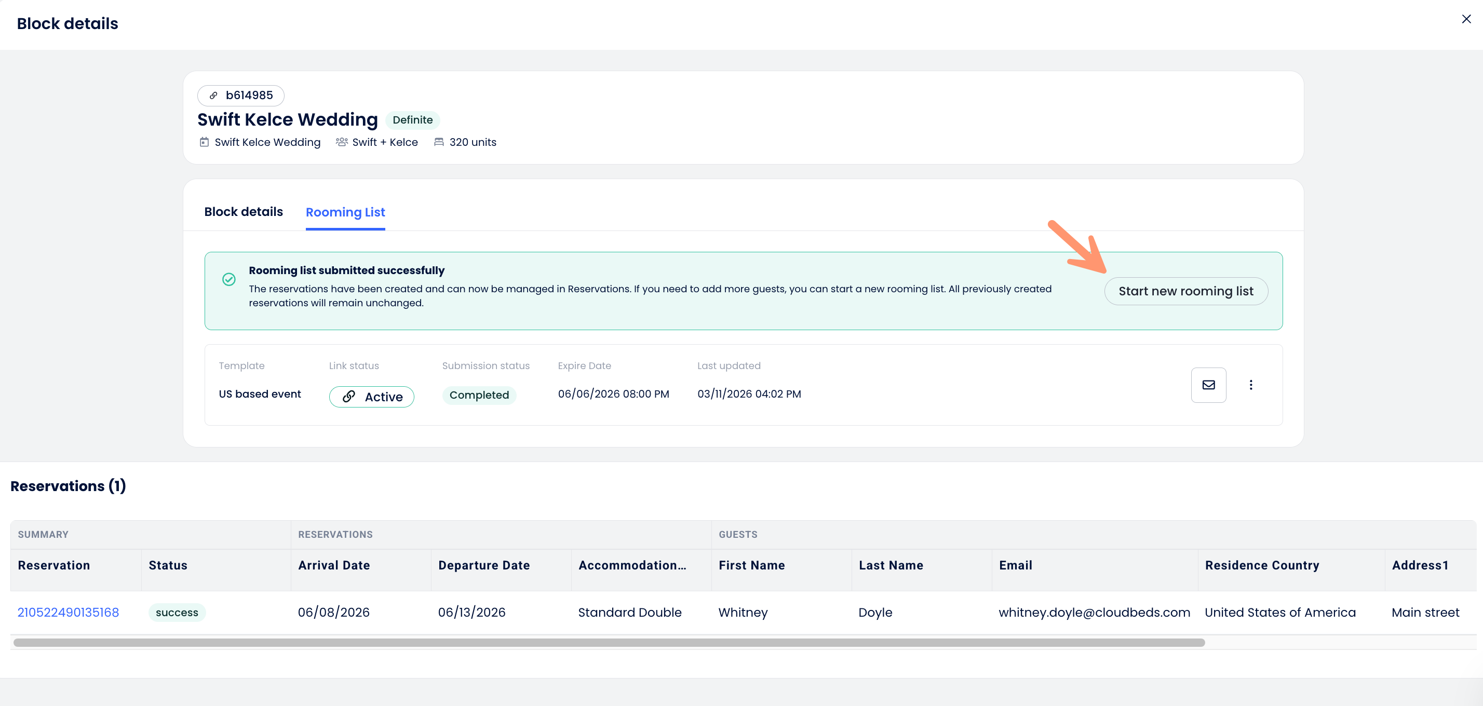Click the link icon beside b614985
1483x706 pixels.
(x=213, y=96)
